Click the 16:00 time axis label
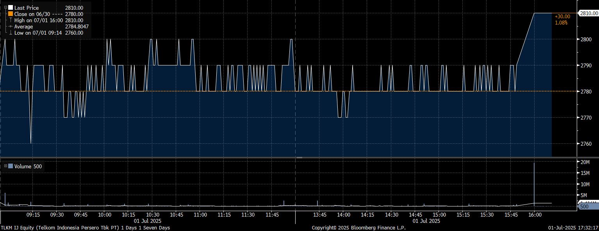Image resolution: width=599 pixels, height=231 pixels. (535, 215)
